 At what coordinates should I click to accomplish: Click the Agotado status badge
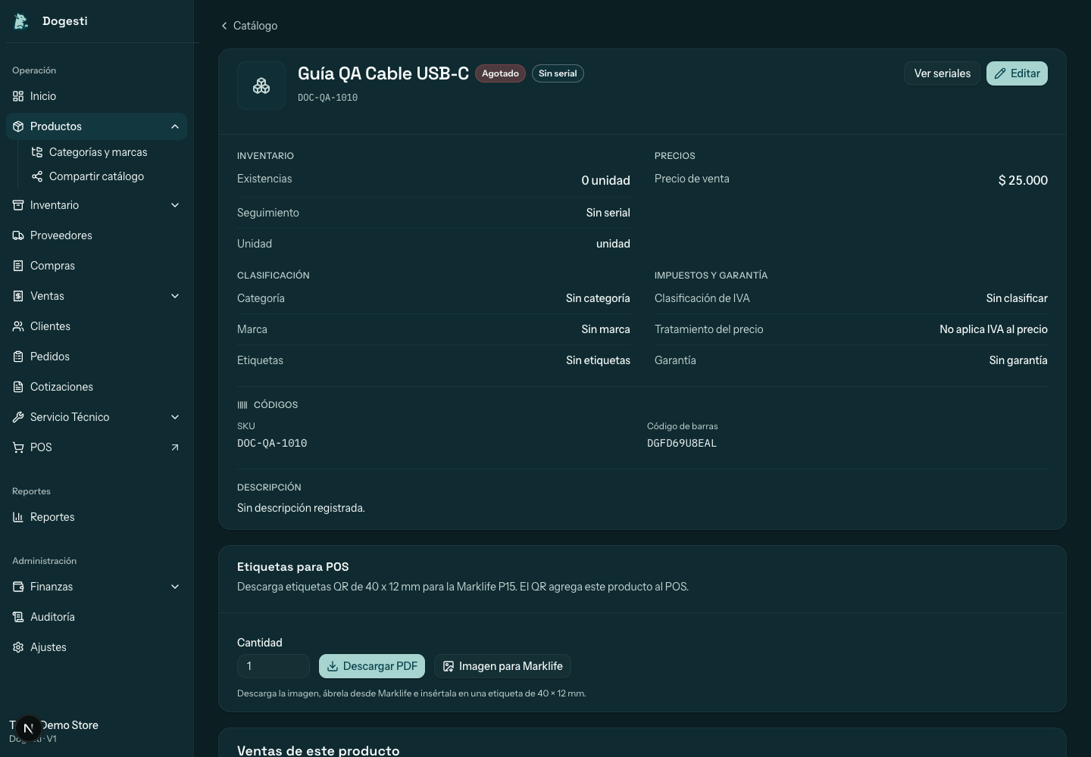(x=500, y=73)
